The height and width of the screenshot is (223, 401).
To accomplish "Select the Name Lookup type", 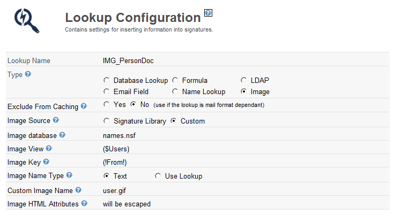I will [x=175, y=91].
